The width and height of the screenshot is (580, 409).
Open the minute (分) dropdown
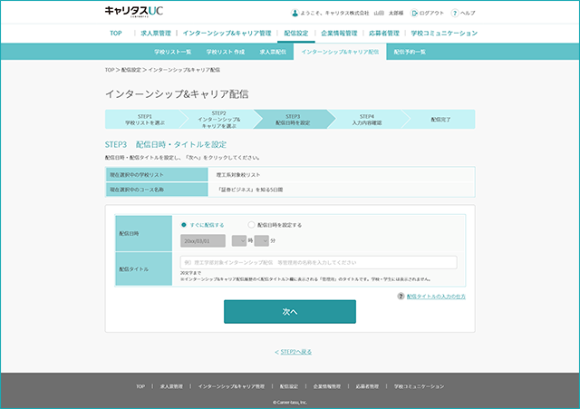pos(262,240)
